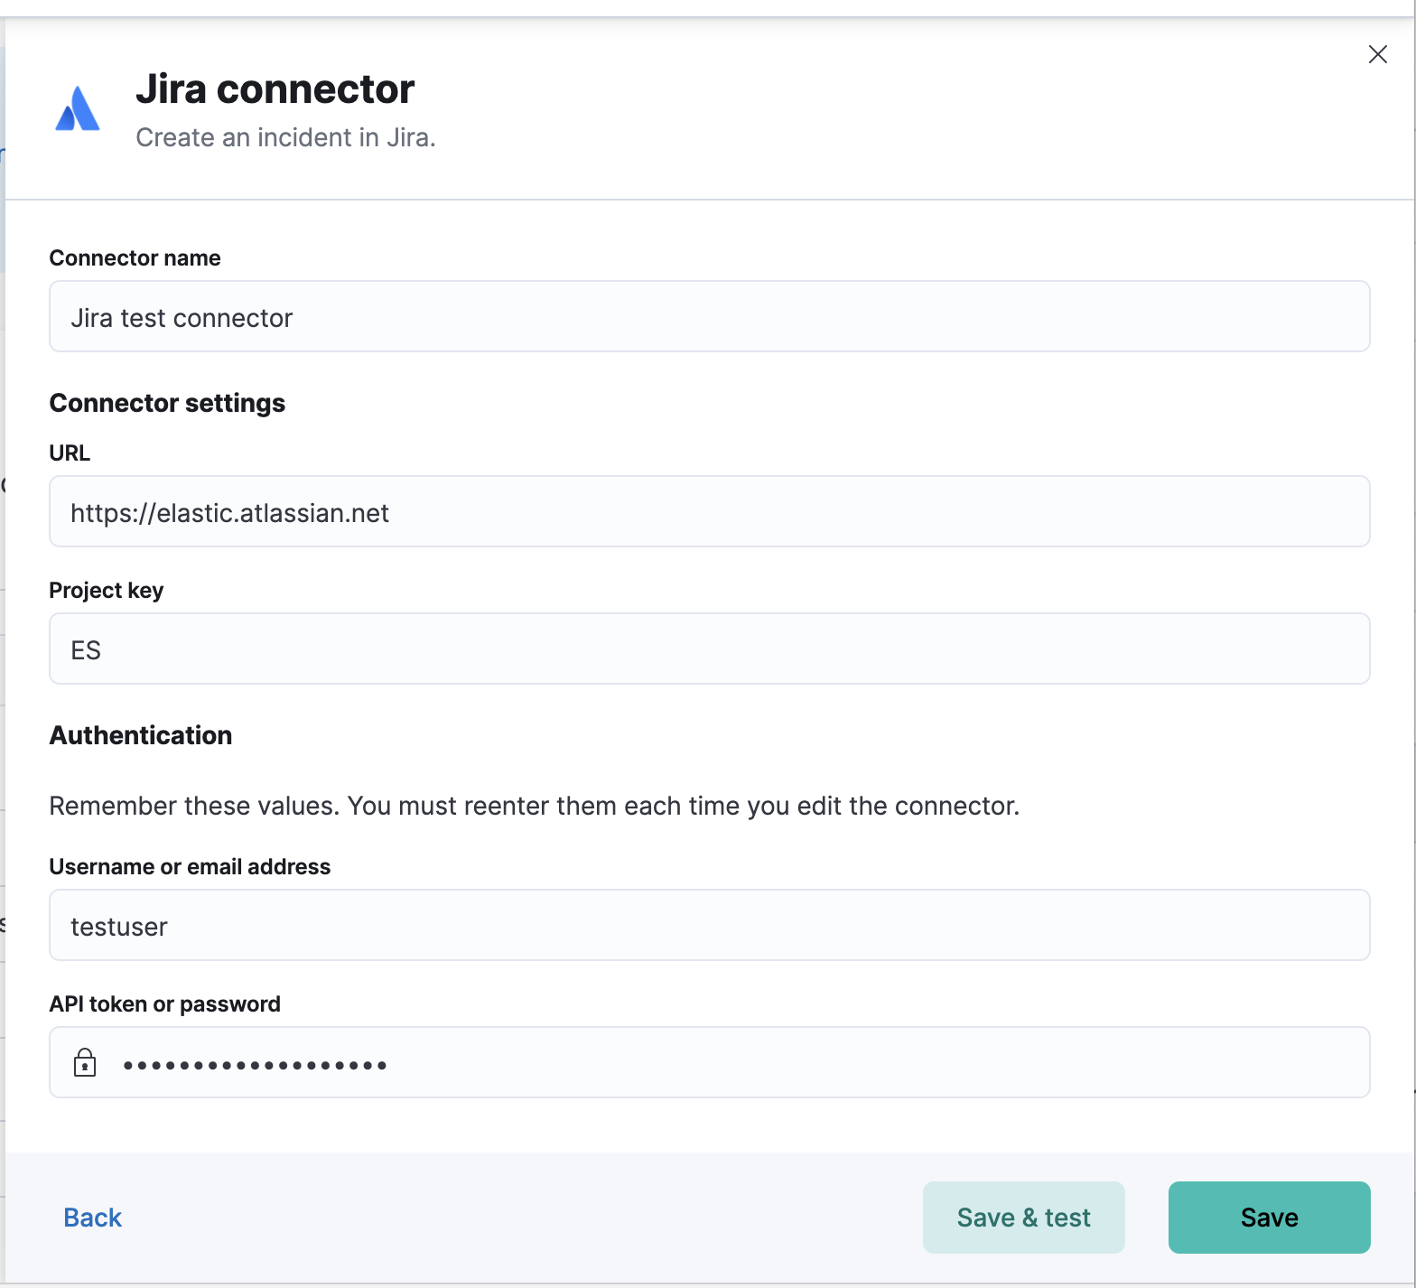Save the Jira connector
Image resolution: width=1416 pixels, height=1288 pixels.
point(1269,1218)
